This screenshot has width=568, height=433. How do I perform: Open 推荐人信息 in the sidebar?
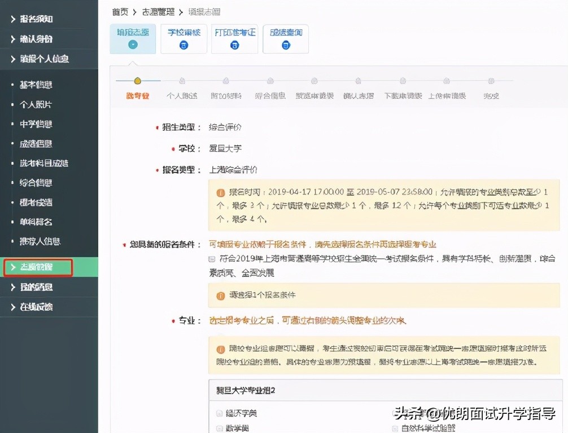40,241
